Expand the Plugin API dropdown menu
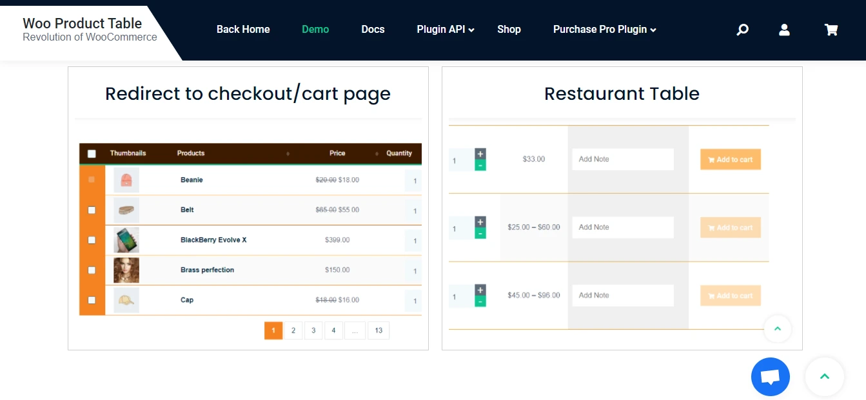Screen dimensions: 866x400 click(x=446, y=30)
